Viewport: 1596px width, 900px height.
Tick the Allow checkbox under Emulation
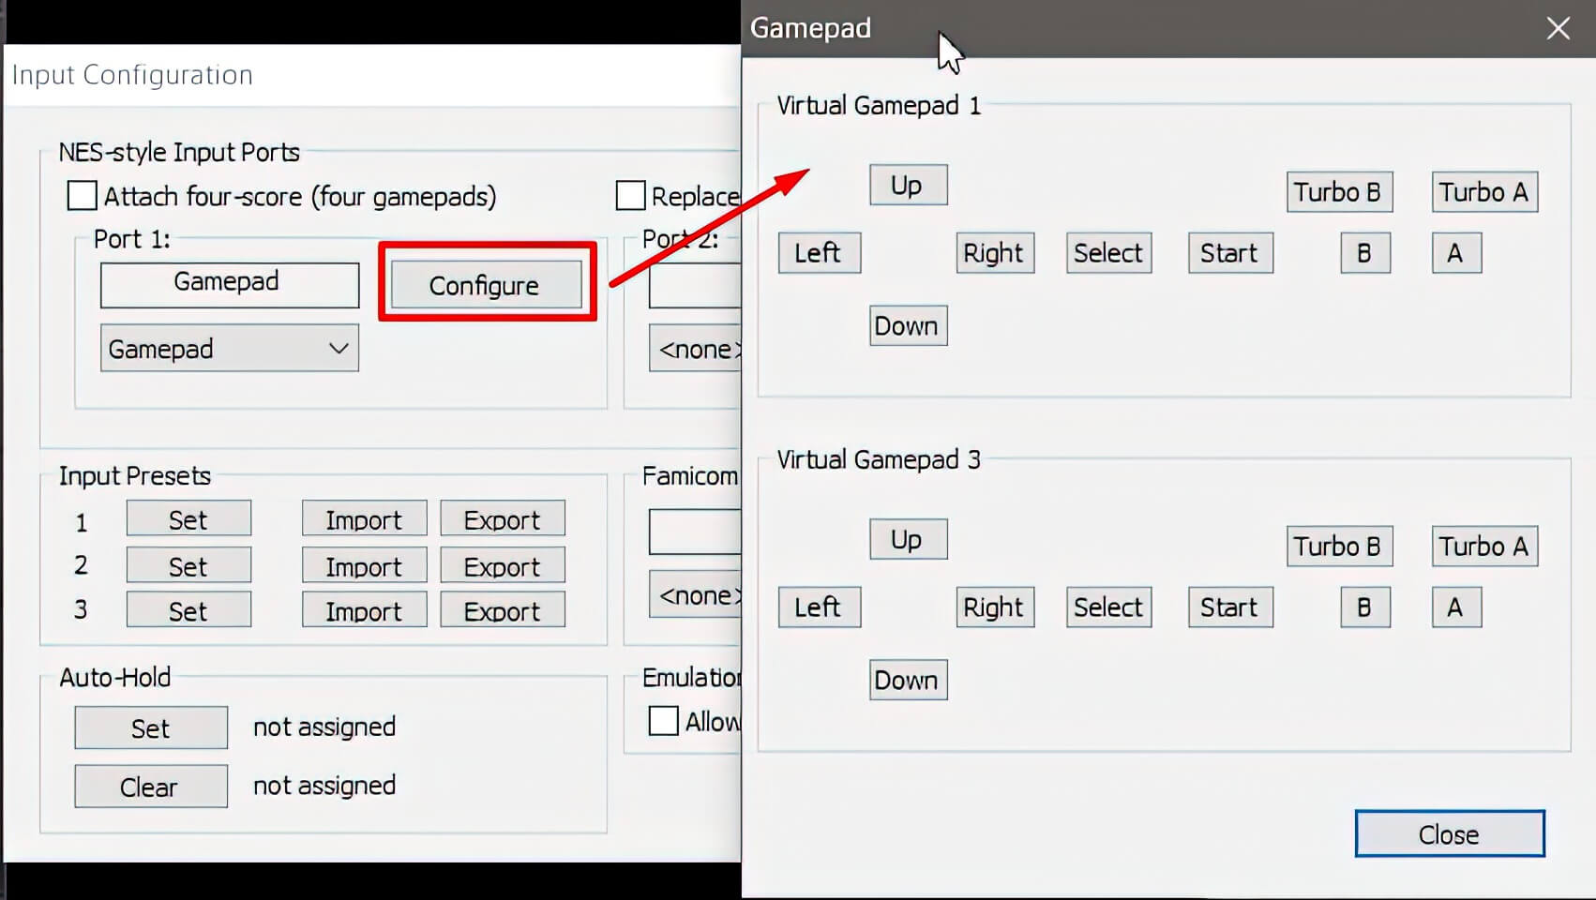pyautogui.click(x=664, y=721)
